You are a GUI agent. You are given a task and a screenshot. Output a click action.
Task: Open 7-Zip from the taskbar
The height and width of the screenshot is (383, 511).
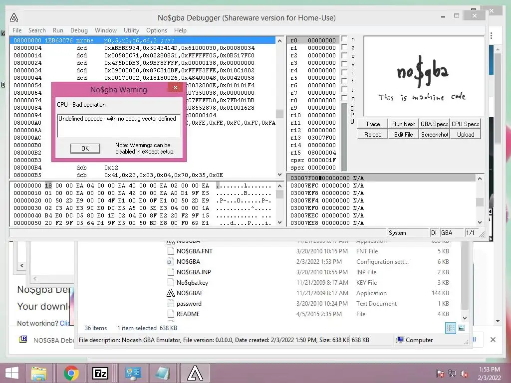(100, 373)
